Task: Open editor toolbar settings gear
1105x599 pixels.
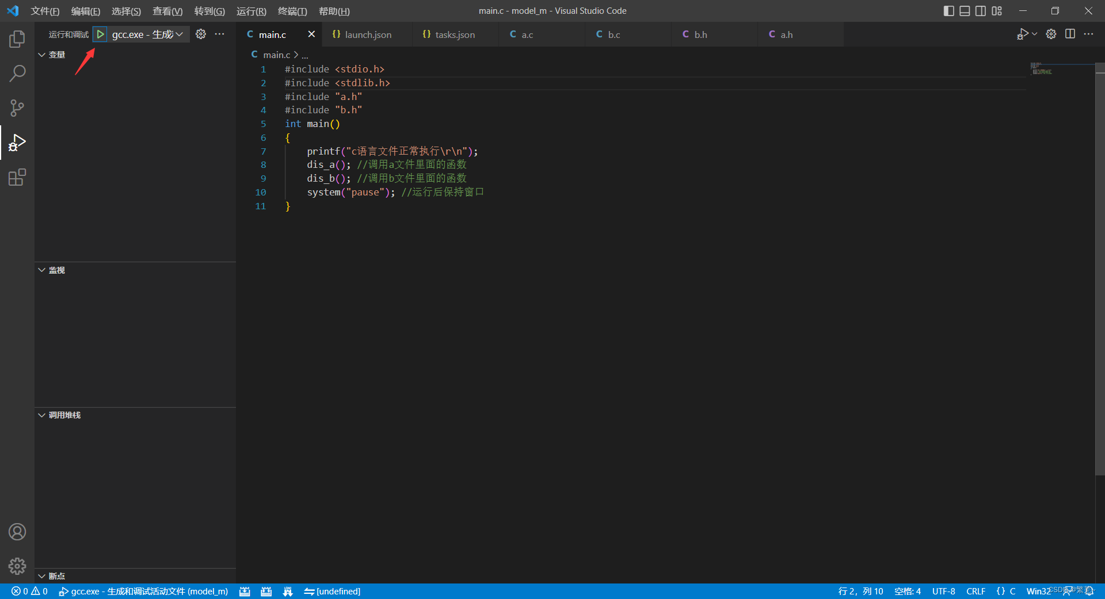Action: click(1051, 34)
